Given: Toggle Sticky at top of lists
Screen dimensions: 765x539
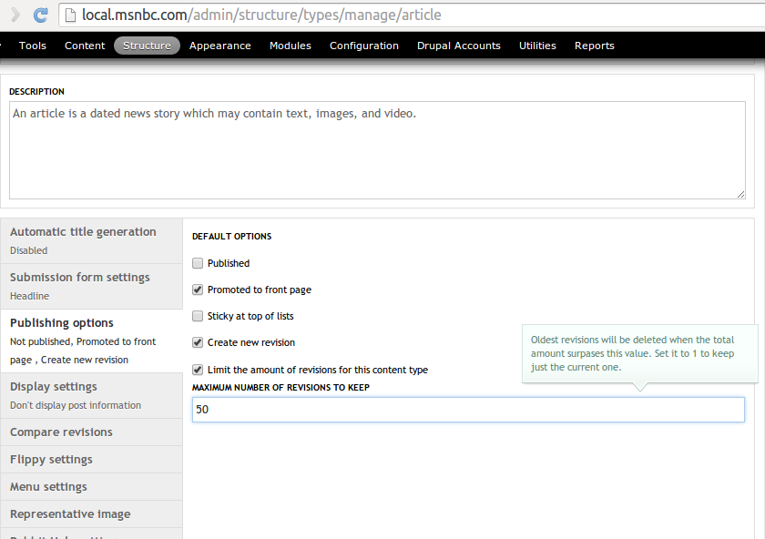Looking at the screenshot, I should [x=198, y=316].
